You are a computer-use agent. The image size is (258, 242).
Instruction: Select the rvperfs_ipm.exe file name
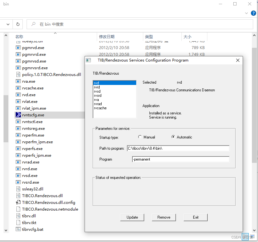point(37,155)
